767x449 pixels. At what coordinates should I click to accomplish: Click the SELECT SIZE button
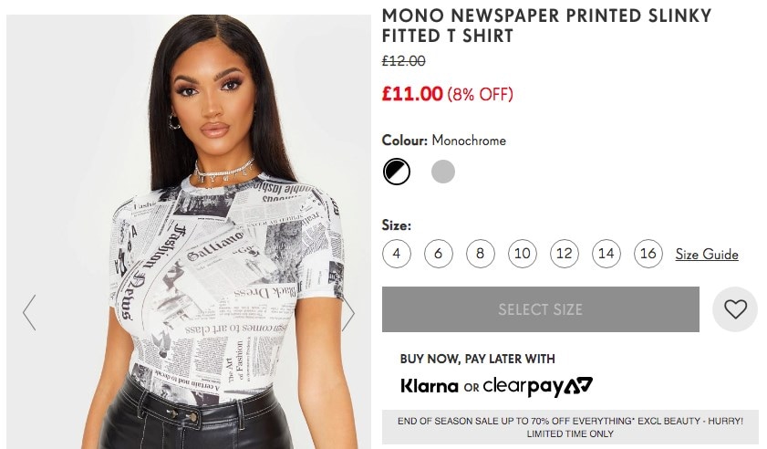click(x=541, y=309)
